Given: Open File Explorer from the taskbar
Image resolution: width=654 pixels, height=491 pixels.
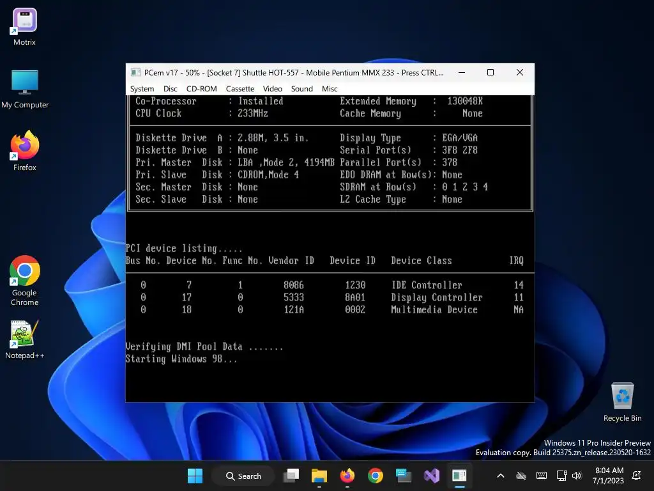Looking at the screenshot, I should 319,476.
